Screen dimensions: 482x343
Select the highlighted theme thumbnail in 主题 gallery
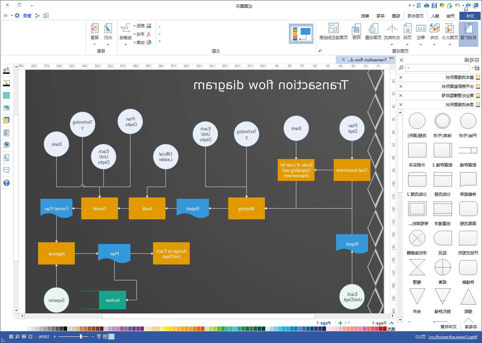click(301, 33)
